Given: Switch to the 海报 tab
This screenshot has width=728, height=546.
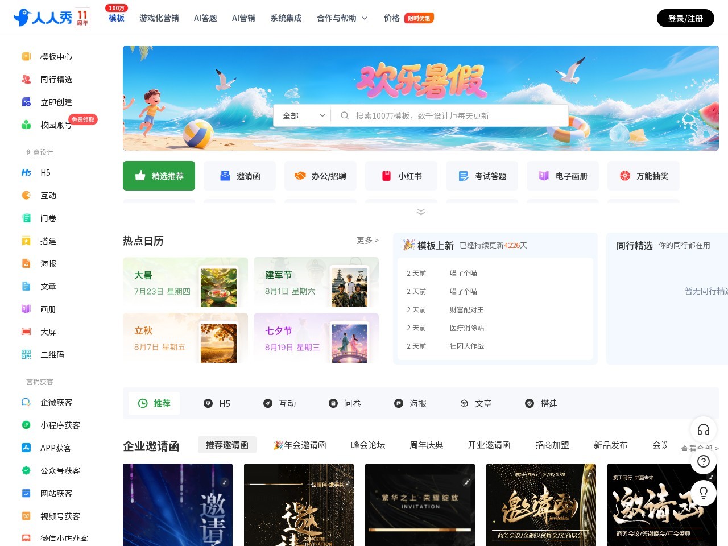Looking at the screenshot, I should 410,403.
